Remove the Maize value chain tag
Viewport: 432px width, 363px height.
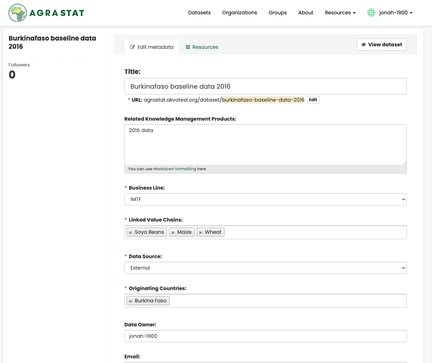(x=173, y=232)
